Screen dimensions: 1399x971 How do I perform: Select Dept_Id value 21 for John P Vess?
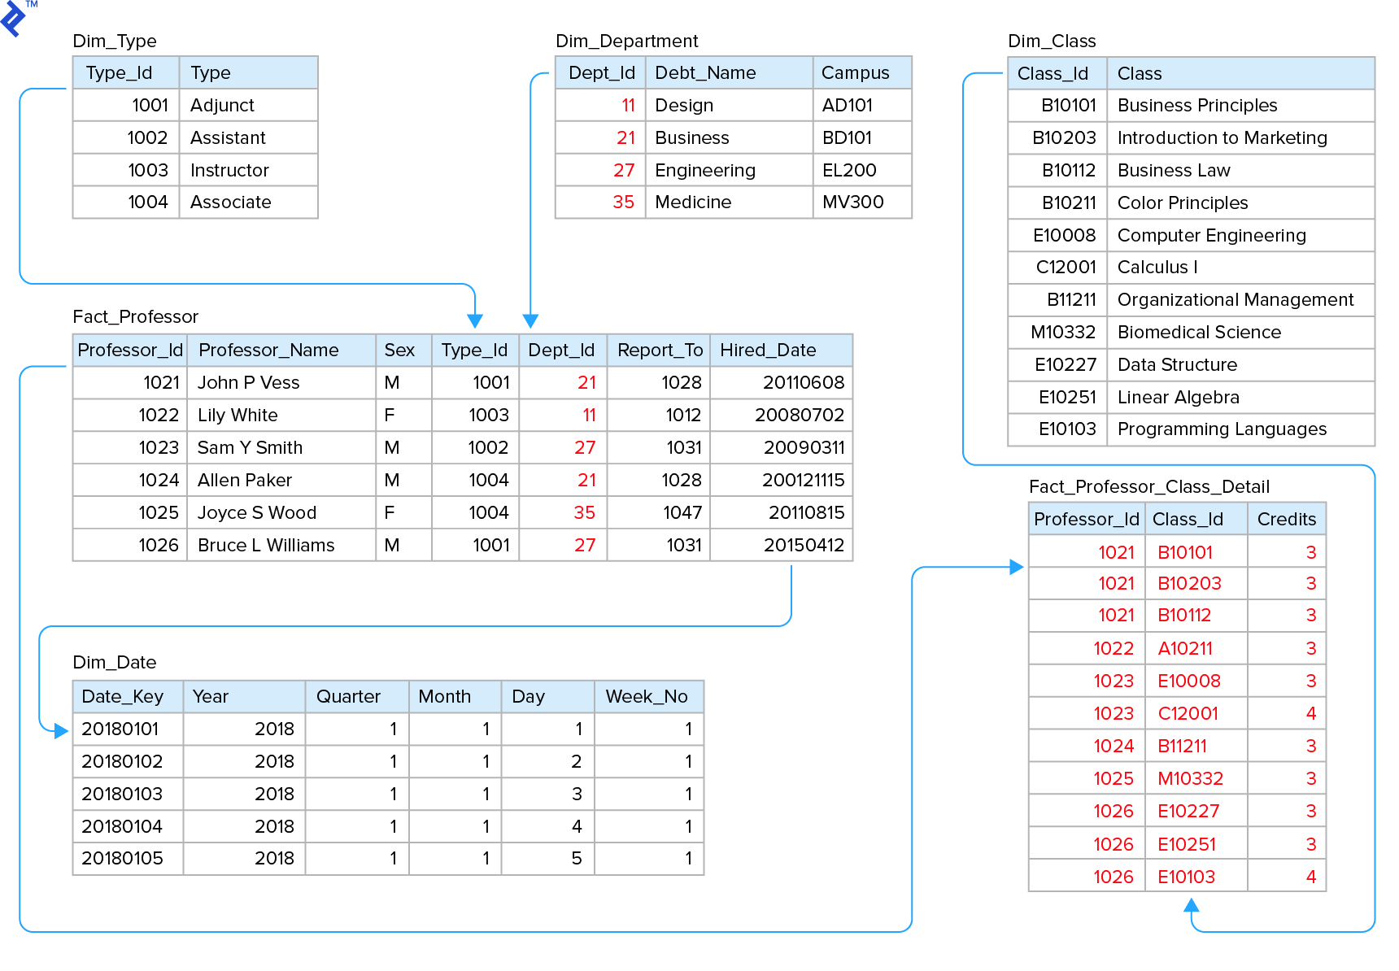pos(588,382)
